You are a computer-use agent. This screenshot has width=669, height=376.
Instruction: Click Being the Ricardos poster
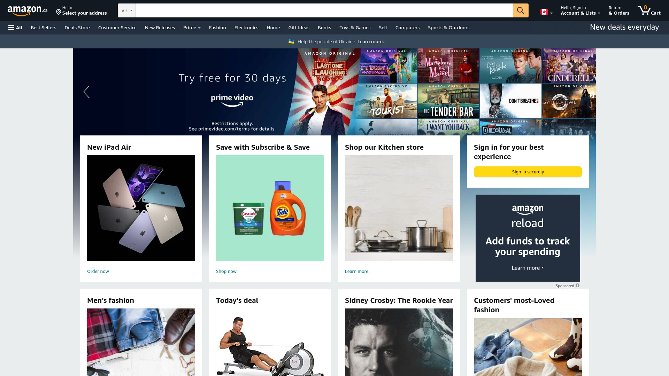[x=511, y=65]
